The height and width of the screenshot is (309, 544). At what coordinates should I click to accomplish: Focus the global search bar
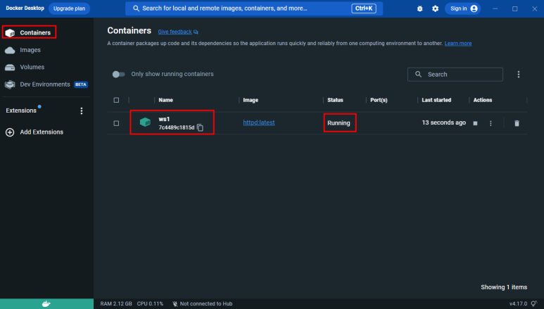click(254, 8)
